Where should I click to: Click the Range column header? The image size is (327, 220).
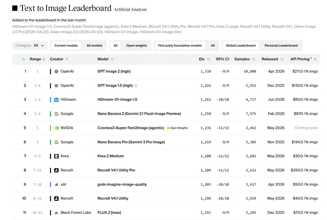click(35, 59)
